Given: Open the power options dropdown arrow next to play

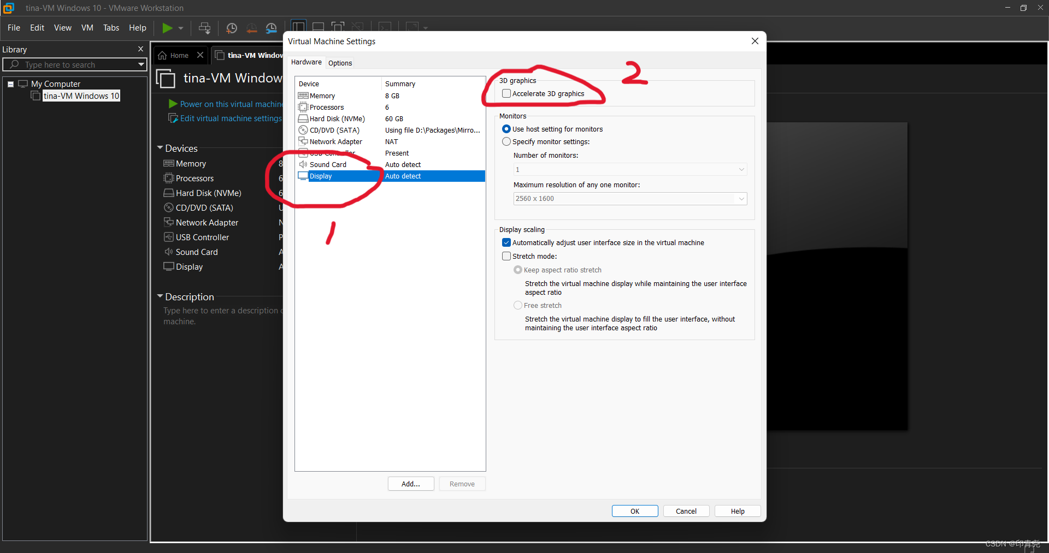Looking at the screenshot, I should point(181,28).
